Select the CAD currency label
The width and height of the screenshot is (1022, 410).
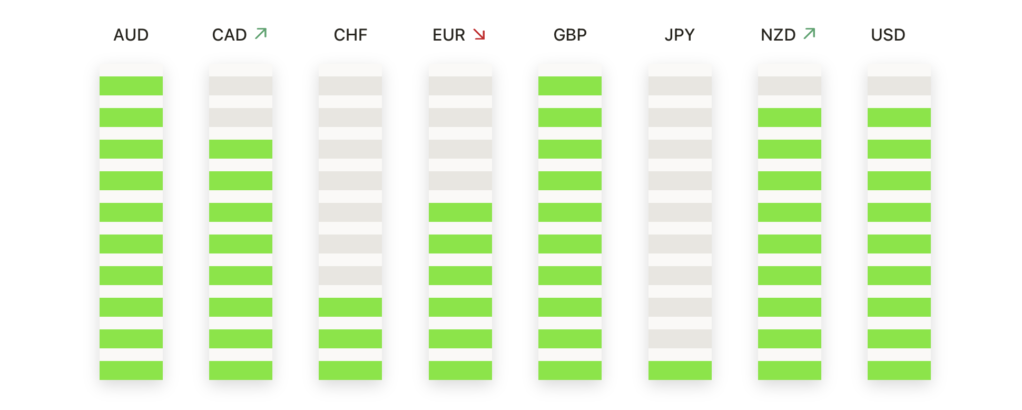(229, 35)
